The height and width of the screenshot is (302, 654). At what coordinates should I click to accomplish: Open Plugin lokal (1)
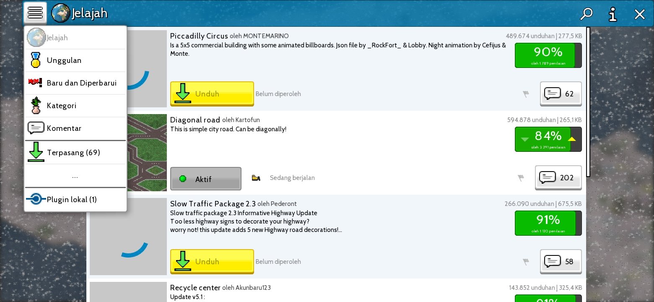75,200
